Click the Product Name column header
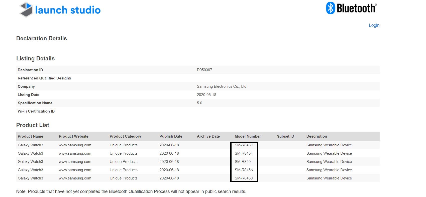 tap(30, 136)
